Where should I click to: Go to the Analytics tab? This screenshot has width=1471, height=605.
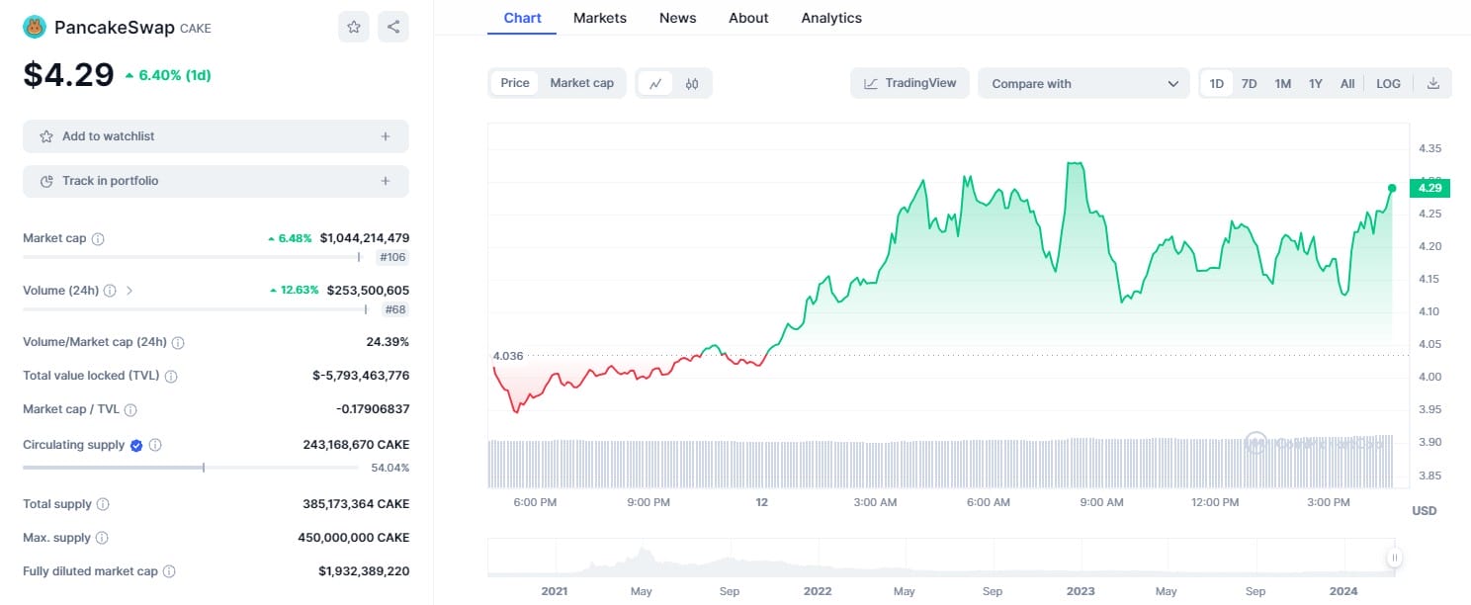tap(831, 18)
